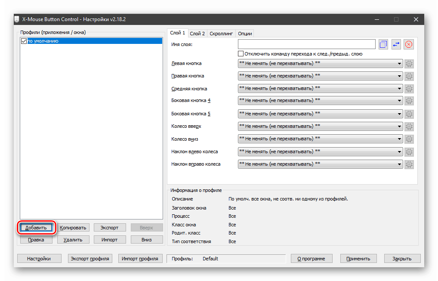Click the Имя слоя text field
The height and width of the screenshot is (281, 438).
306,44
